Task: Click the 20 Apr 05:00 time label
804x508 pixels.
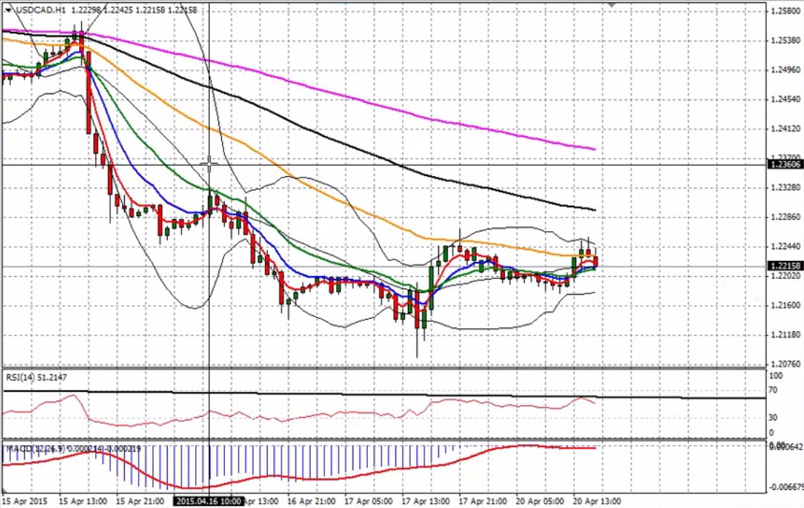Action: pyautogui.click(x=540, y=501)
